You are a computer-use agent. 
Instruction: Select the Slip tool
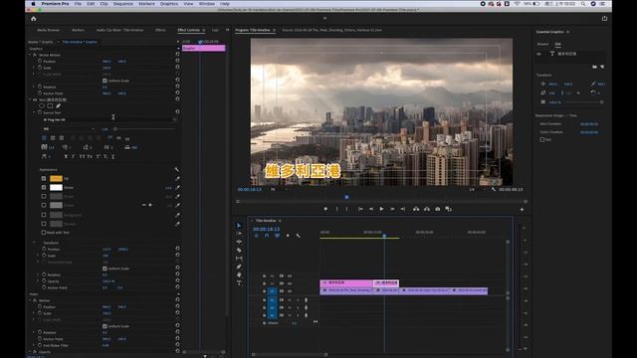click(239, 259)
